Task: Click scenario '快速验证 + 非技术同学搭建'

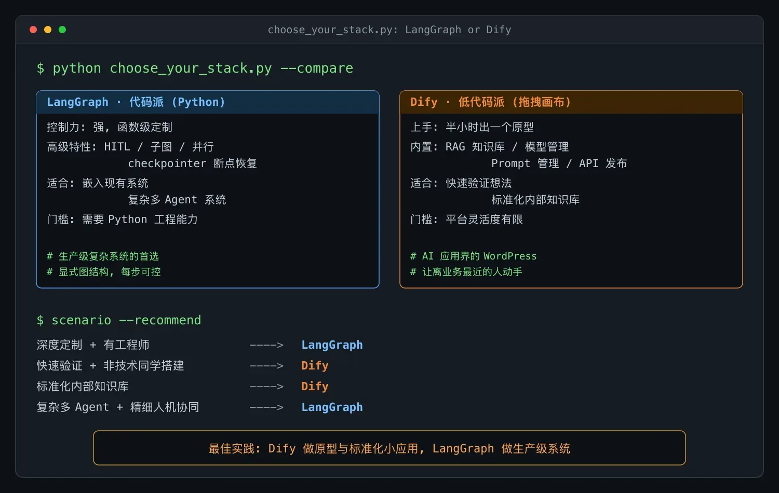Action: click(x=110, y=366)
